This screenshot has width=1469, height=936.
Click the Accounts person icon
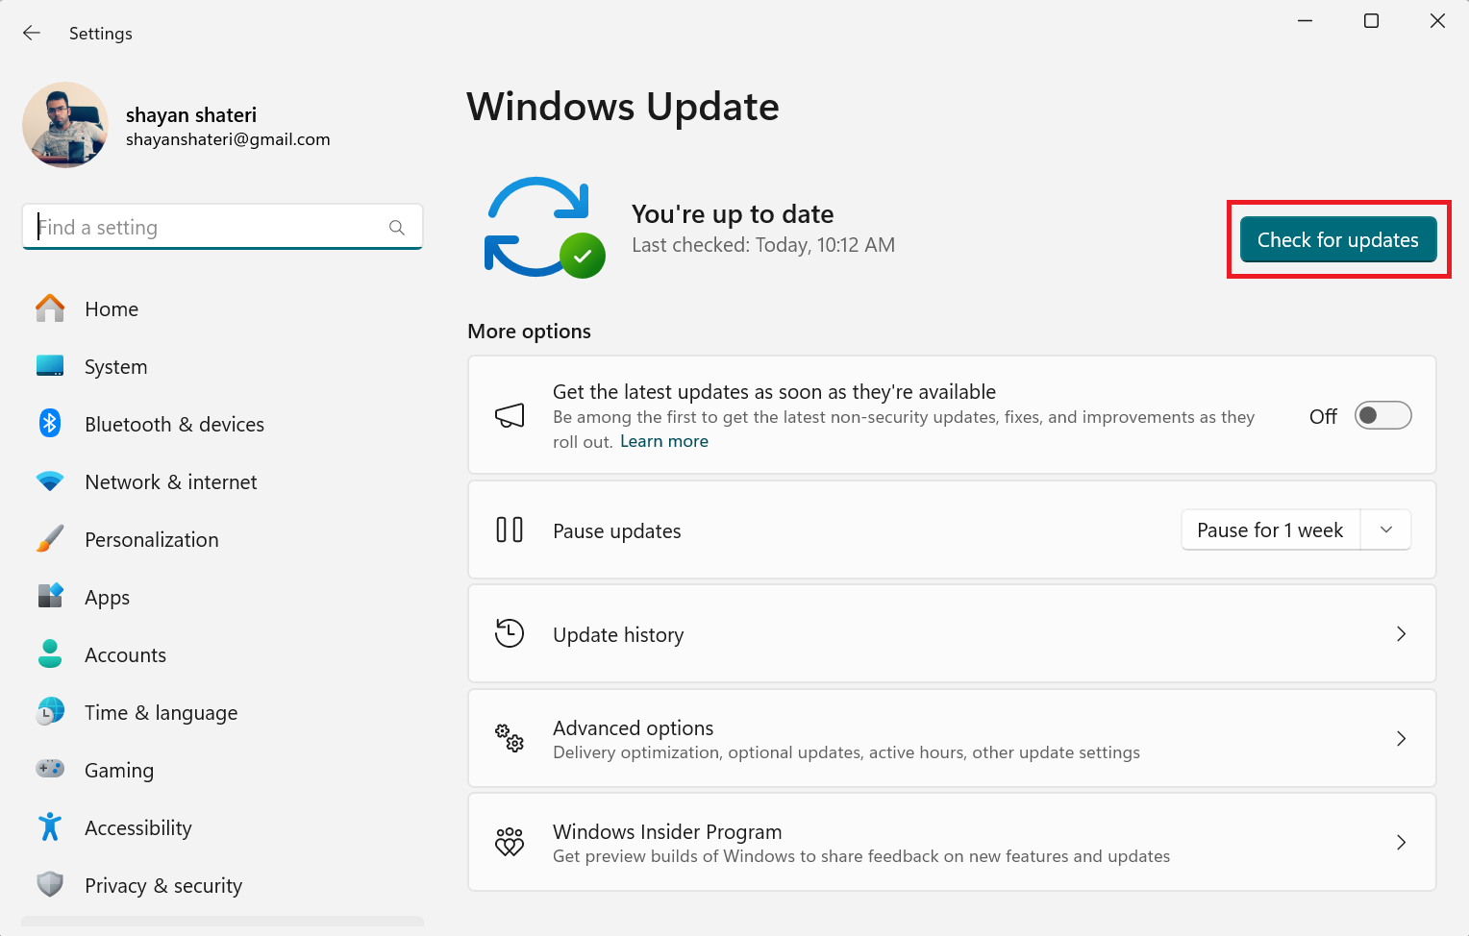[x=50, y=654]
